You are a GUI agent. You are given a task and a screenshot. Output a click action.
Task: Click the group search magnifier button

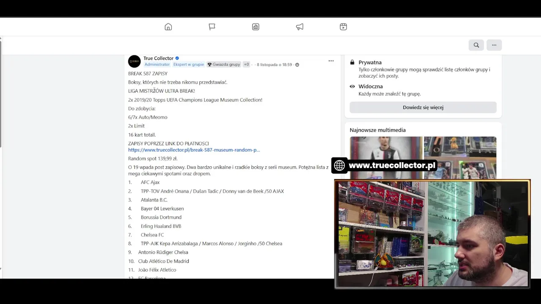point(476,45)
